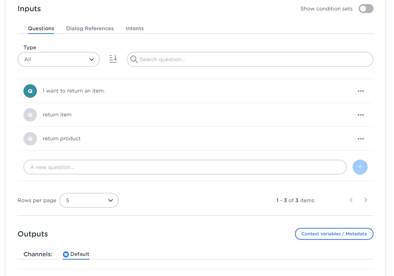This screenshot has width=394, height=276.
Task: Switch to the Dialog References tab
Action: (90, 28)
